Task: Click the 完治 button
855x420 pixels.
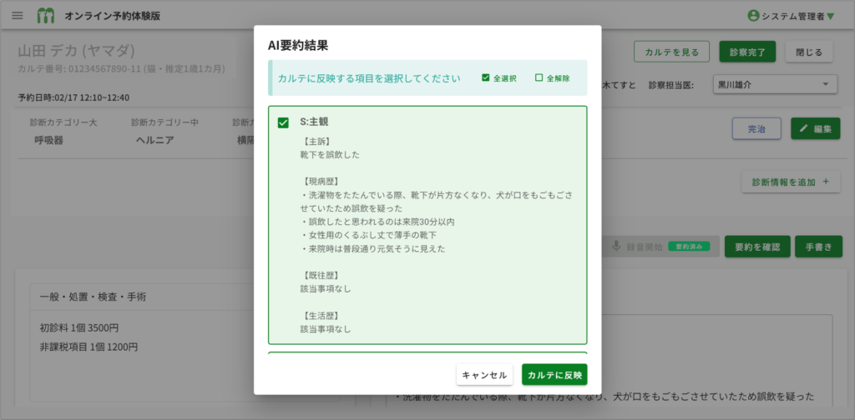Action: (x=756, y=128)
